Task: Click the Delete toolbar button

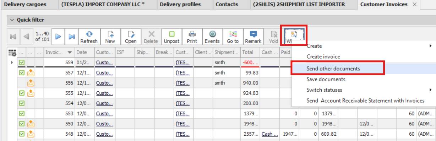Action: [151, 37]
